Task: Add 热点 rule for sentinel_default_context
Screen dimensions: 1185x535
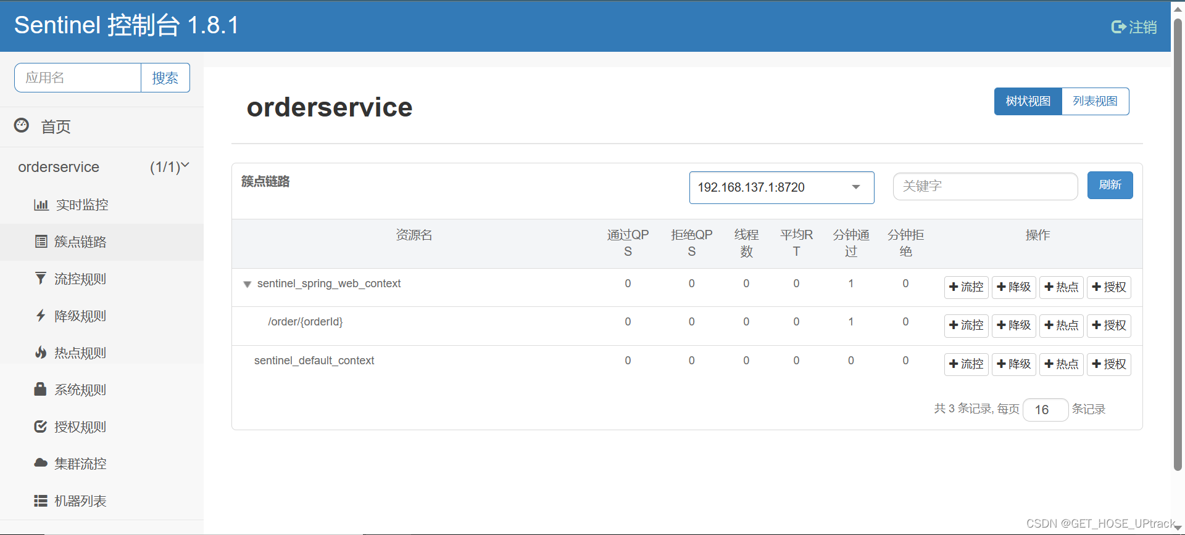Action: coord(1062,364)
